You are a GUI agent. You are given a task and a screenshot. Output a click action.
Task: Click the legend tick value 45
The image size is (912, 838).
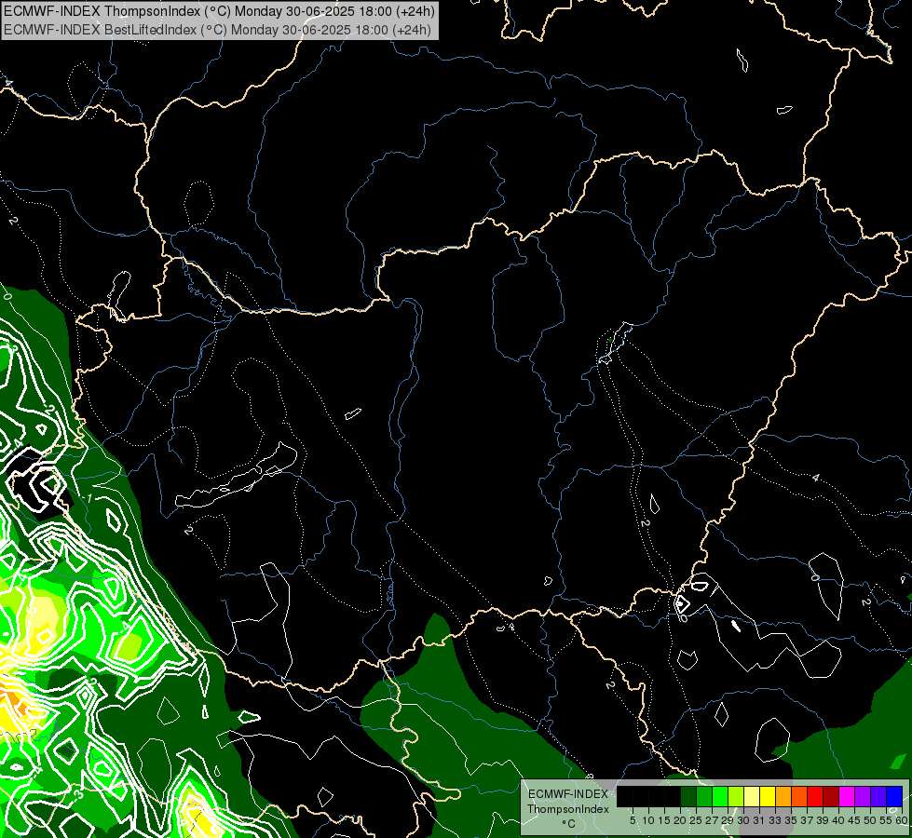coord(854,820)
